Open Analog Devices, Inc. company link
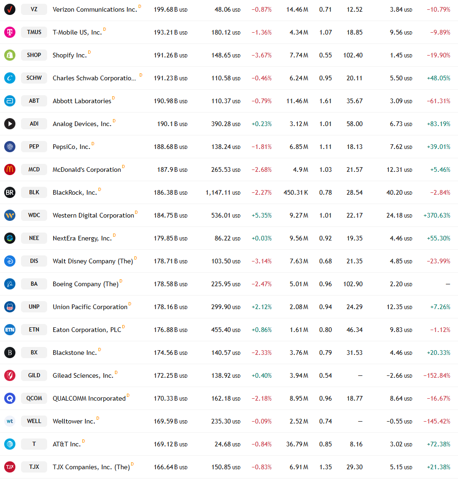Screen dimensions: 458x480 pyautogui.click(x=82, y=124)
